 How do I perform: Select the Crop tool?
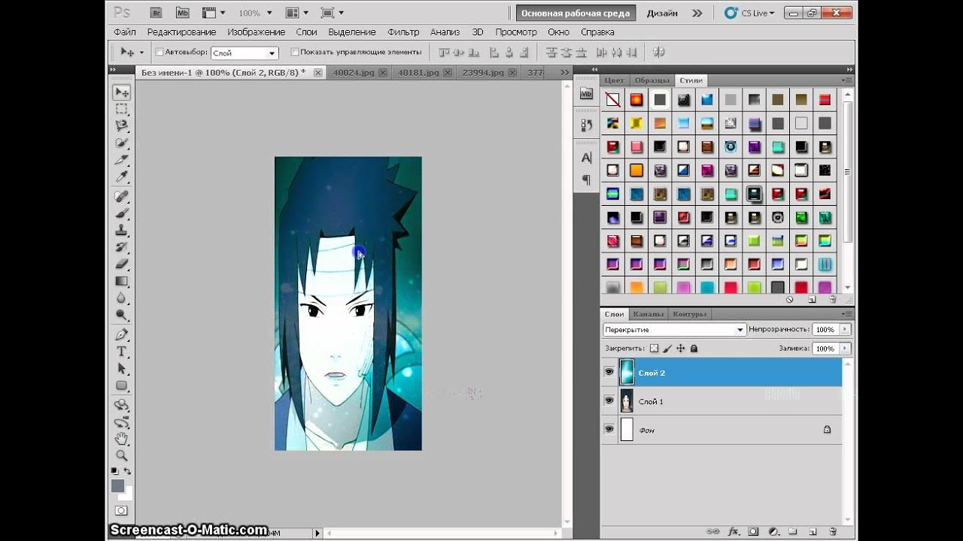coord(121,160)
